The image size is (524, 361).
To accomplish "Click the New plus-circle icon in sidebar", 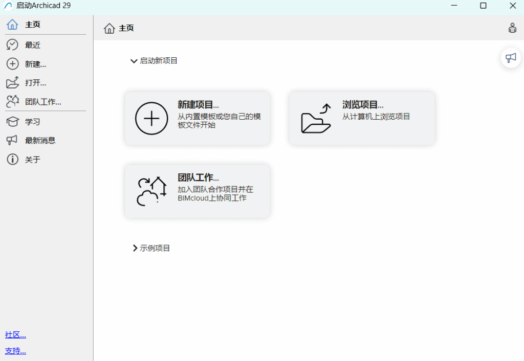I will tap(12, 64).
